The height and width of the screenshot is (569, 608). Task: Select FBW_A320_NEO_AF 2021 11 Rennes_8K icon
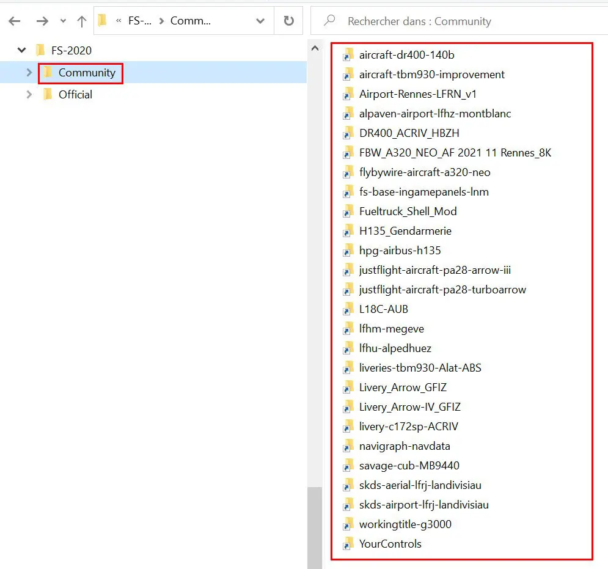click(x=348, y=152)
